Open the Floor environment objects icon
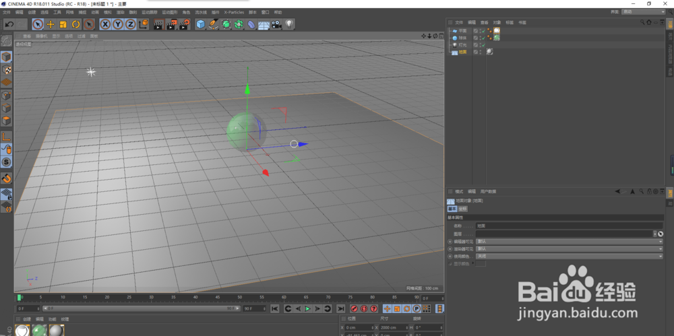 [x=264, y=24]
